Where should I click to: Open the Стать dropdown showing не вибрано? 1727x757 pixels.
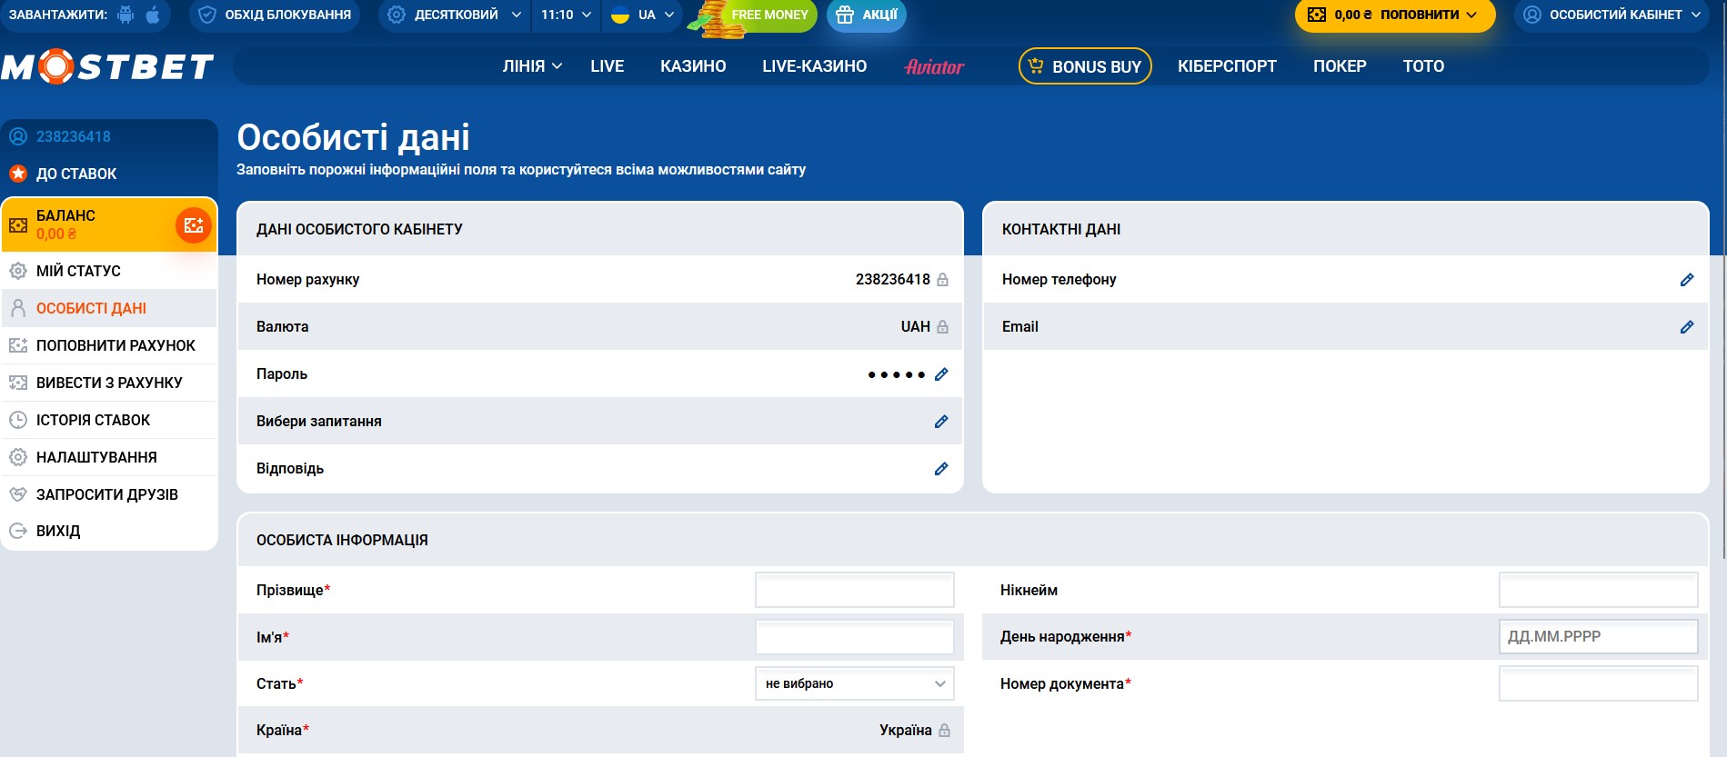coord(855,683)
